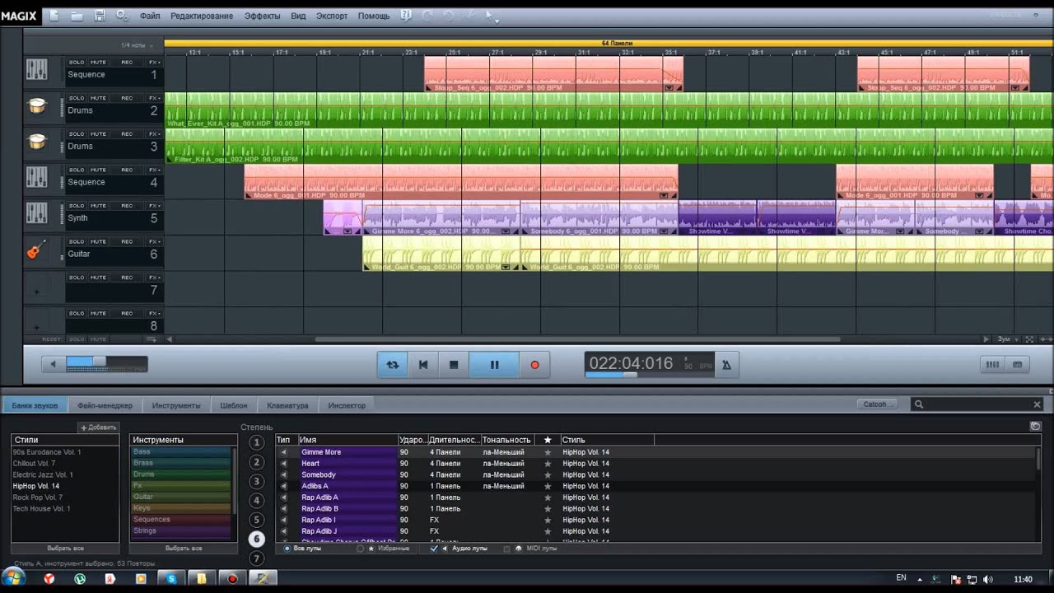Open program settings via the gear icon
Screen dimensions: 1054x593
(123, 16)
